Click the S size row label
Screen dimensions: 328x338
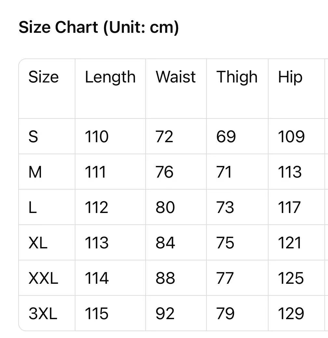(33, 137)
